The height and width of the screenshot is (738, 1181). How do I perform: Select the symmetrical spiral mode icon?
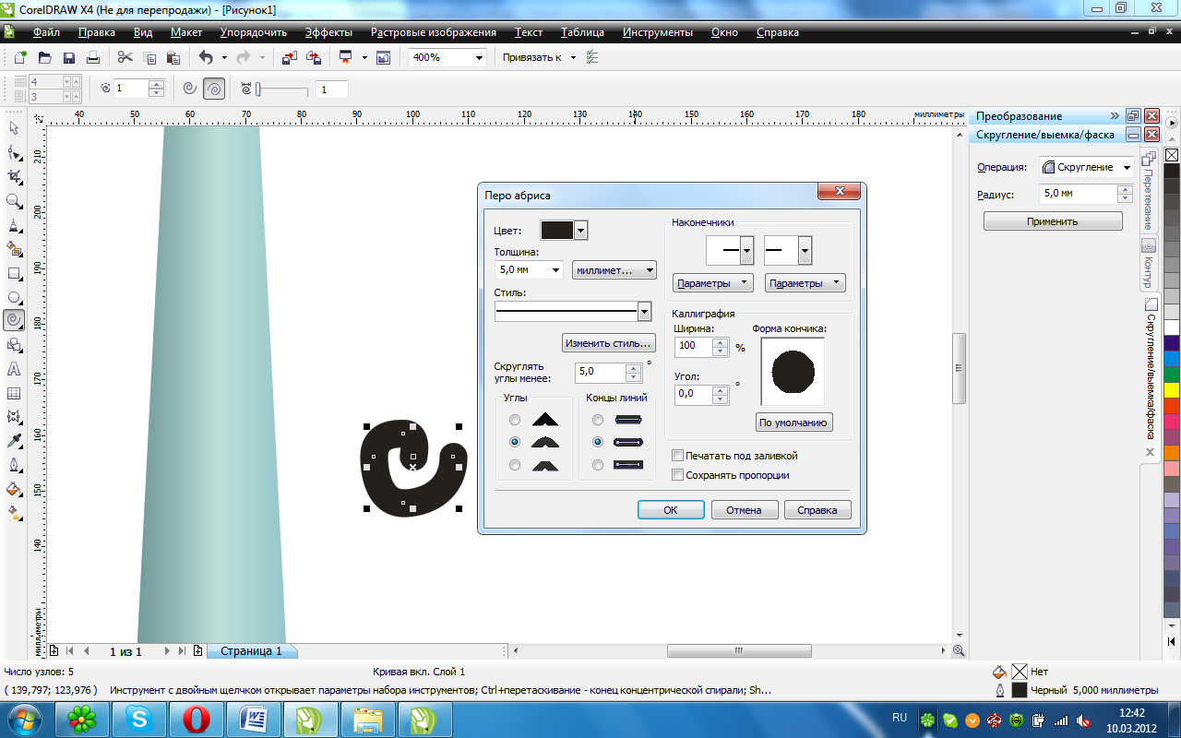190,89
